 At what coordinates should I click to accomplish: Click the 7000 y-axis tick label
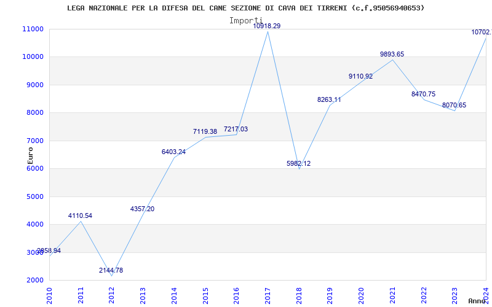click(x=34, y=141)
